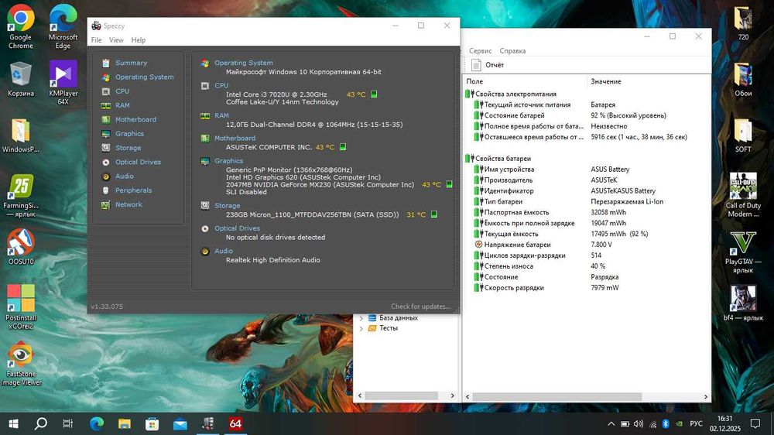
Task: Select Storage in Speccy sidebar
Action: 128,148
